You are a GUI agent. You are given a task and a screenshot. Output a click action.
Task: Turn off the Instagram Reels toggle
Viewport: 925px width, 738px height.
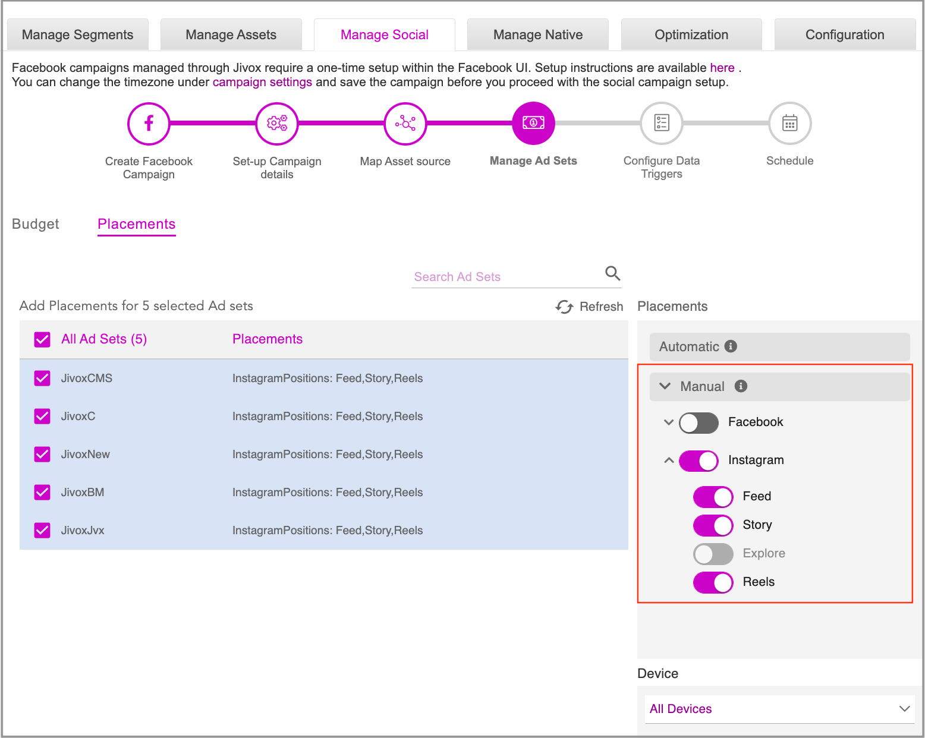(x=713, y=582)
